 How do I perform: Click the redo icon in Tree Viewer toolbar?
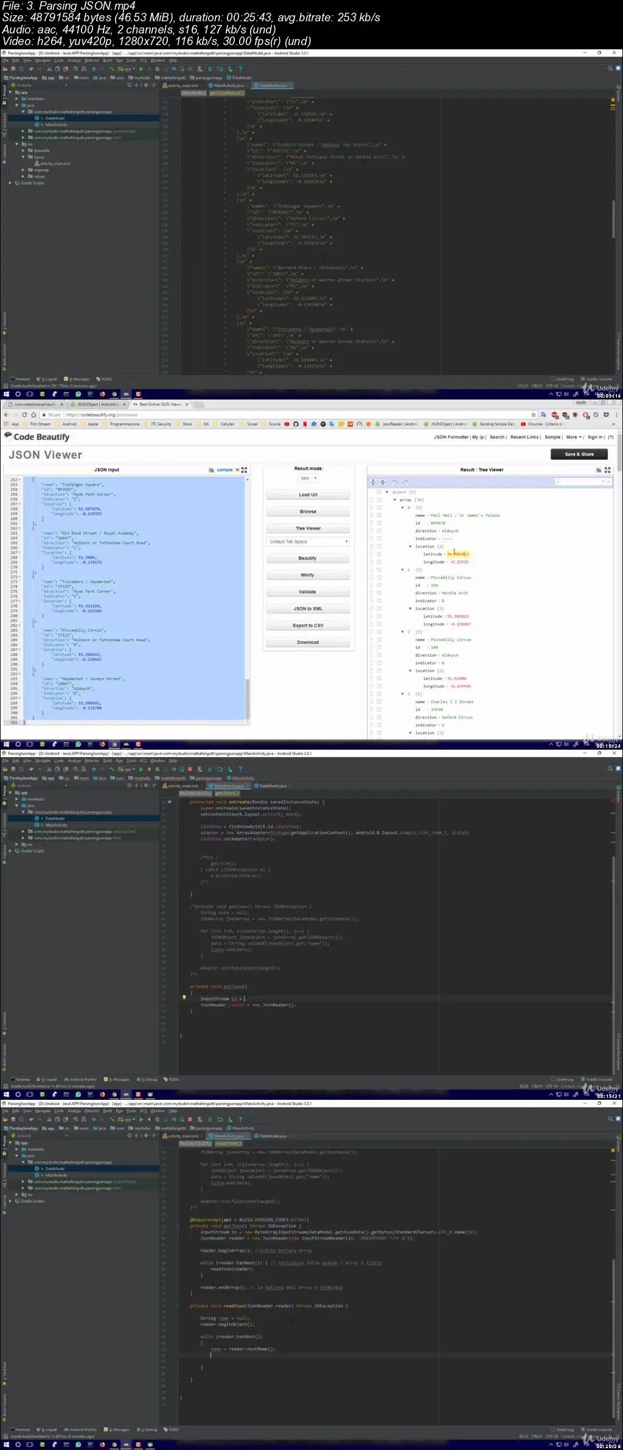point(405,482)
